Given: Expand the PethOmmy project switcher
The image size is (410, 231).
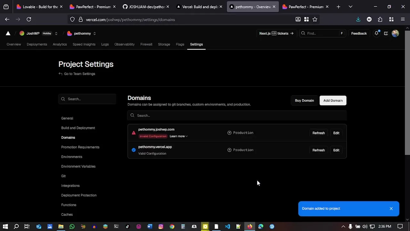Looking at the screenshot, I should pyautogui.click(x=94, y=33).
